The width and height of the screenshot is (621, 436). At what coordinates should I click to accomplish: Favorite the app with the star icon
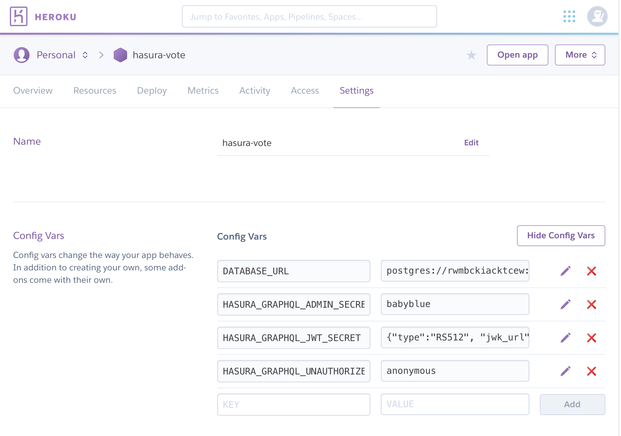(x=471, y=55)
